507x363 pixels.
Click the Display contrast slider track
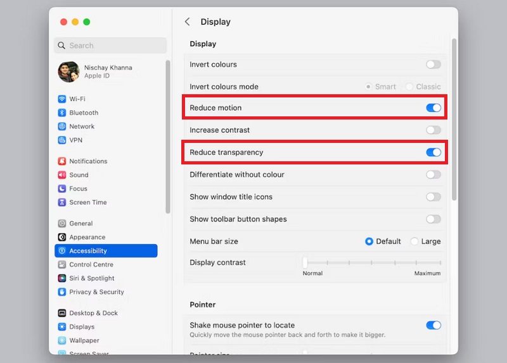[x=373, y=262]
